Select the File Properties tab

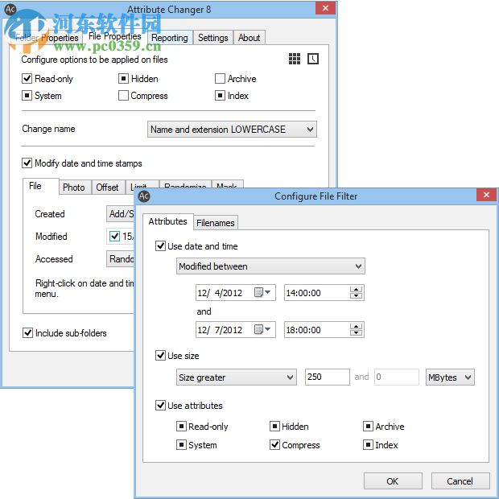[115, 36]
